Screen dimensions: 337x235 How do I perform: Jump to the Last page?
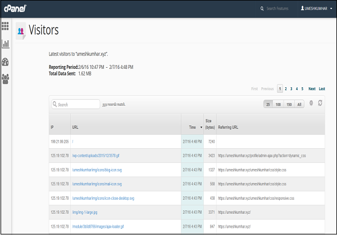pyautogui.click(x=322, y=88)
